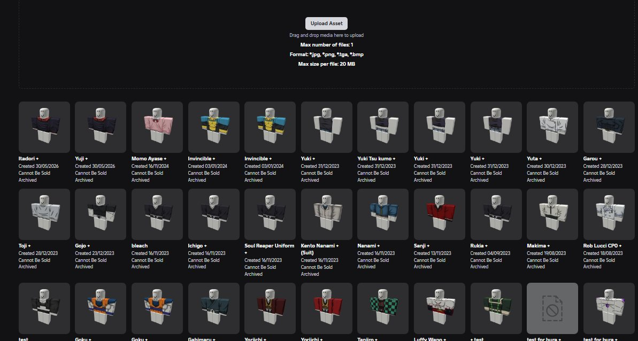Open the unavailable-image placeholder asset tile
Viewport: 638px width, 341px height.
click(552, 308)
